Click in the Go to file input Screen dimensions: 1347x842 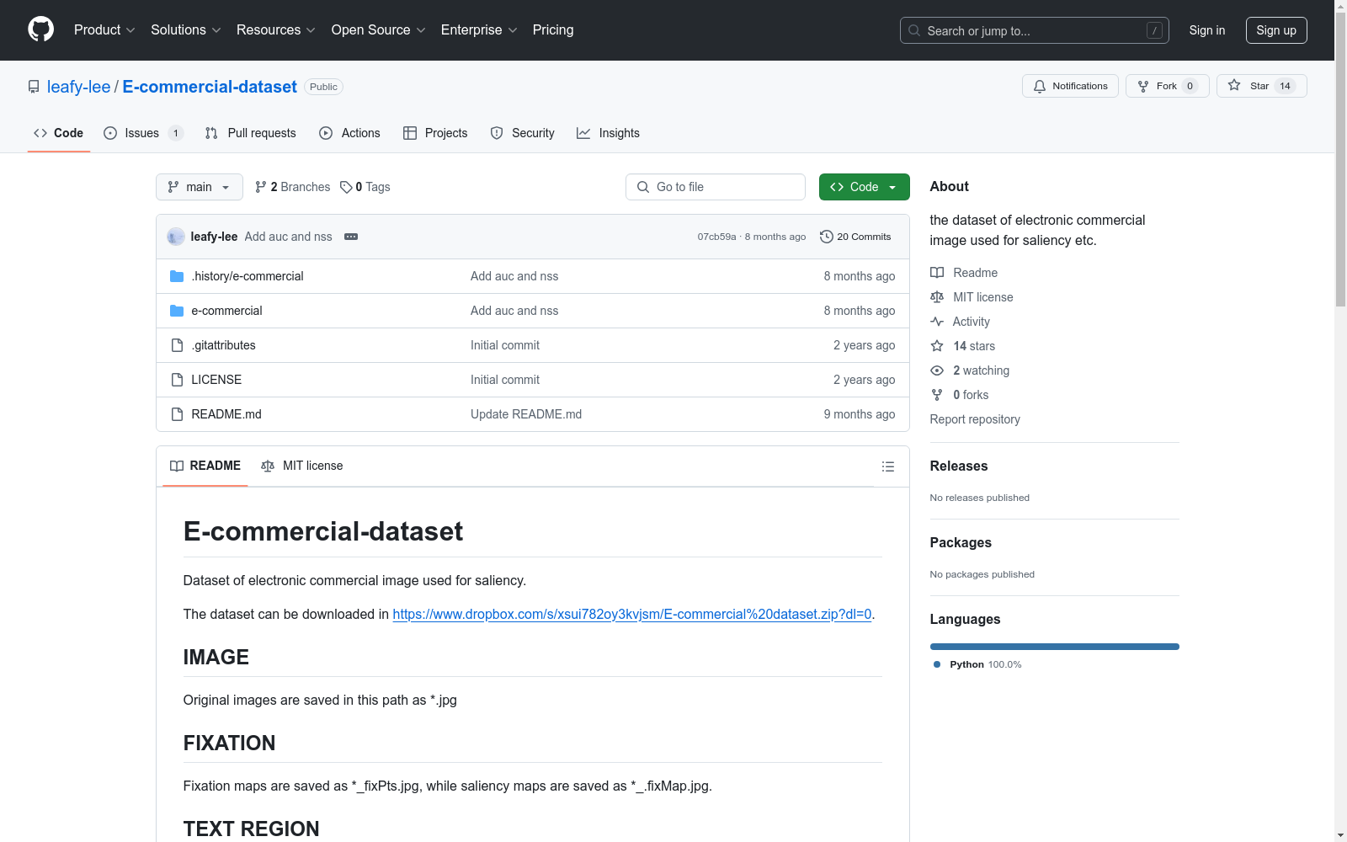[716, 187]
